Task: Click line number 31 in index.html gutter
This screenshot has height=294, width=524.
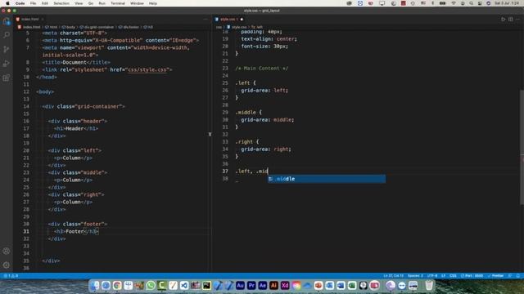Action: point(26,231)
